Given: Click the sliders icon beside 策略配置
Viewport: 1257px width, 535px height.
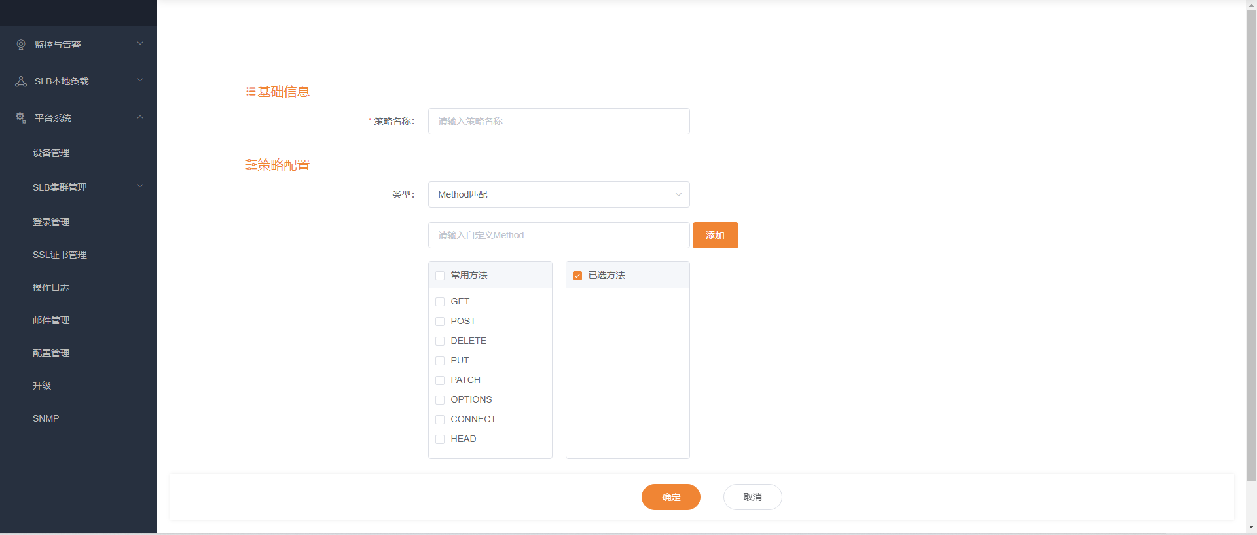Looking at the screenshot, I should 250,165.
